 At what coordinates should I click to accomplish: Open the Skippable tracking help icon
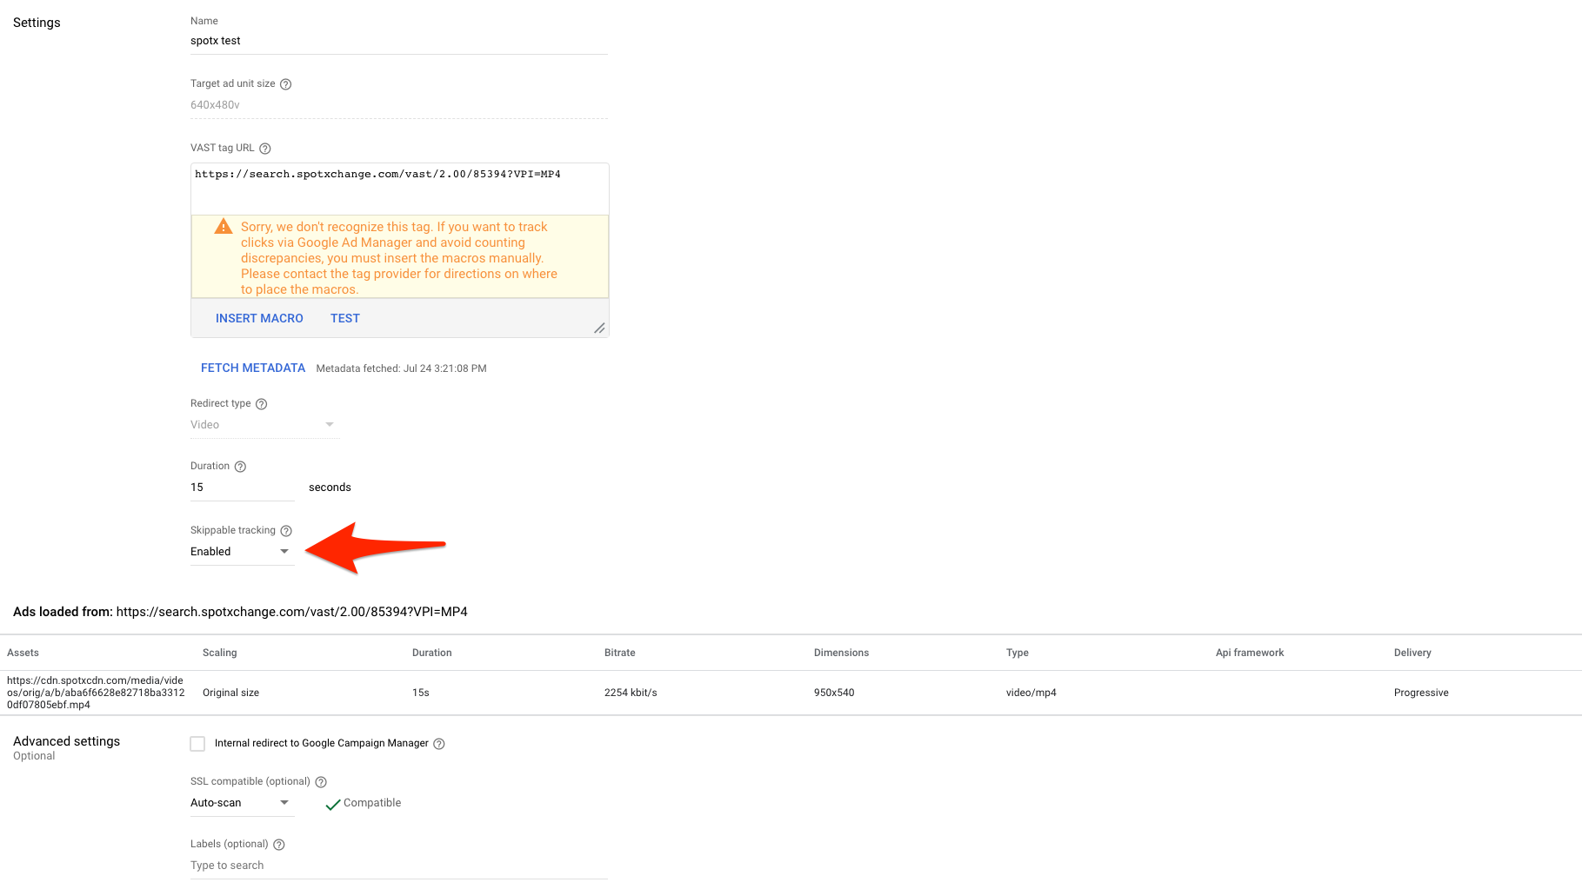pyautogui.click(x=287, y=530)
